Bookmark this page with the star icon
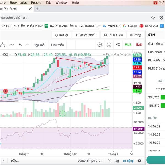Image resolution: width=165 pixels, height=165 pixels. pyautogui.click(x=153, y=18)
